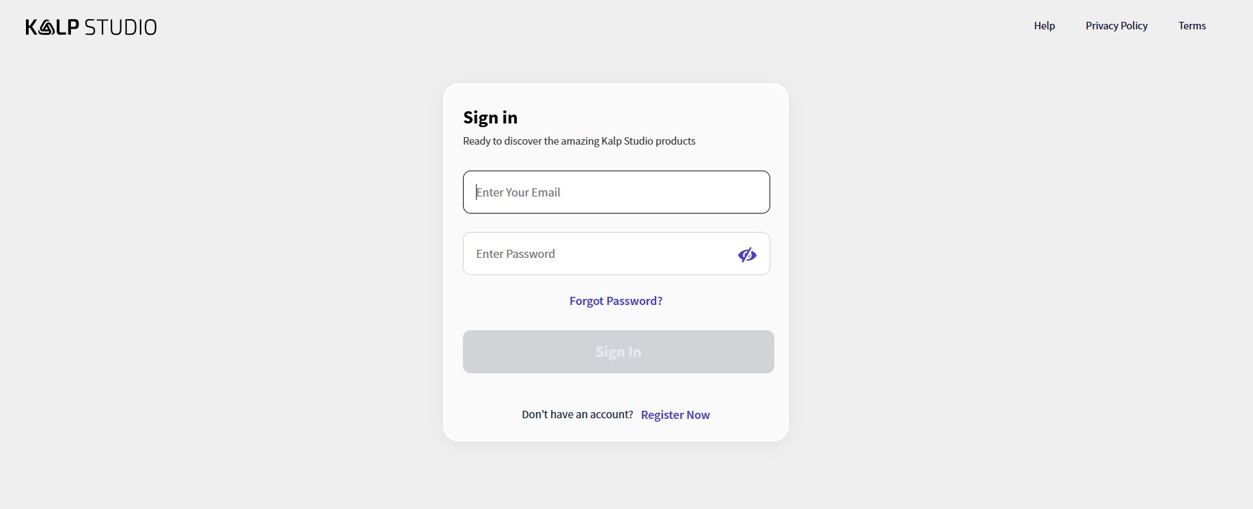Click the bold "Sign in" heading
This screenshot has height=509, width=1253.
[x=490, y=117]
